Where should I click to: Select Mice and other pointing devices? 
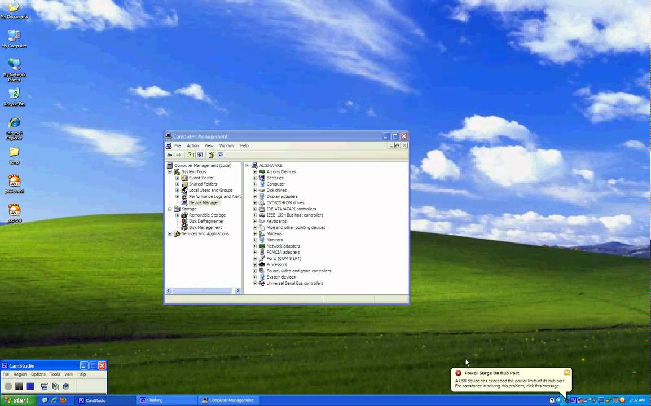coord(296,227)
